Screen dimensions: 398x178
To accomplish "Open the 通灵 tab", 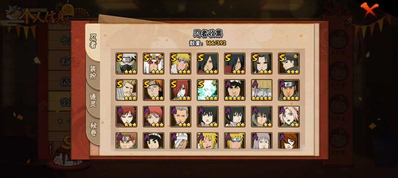I will click(x=93, y=100).
